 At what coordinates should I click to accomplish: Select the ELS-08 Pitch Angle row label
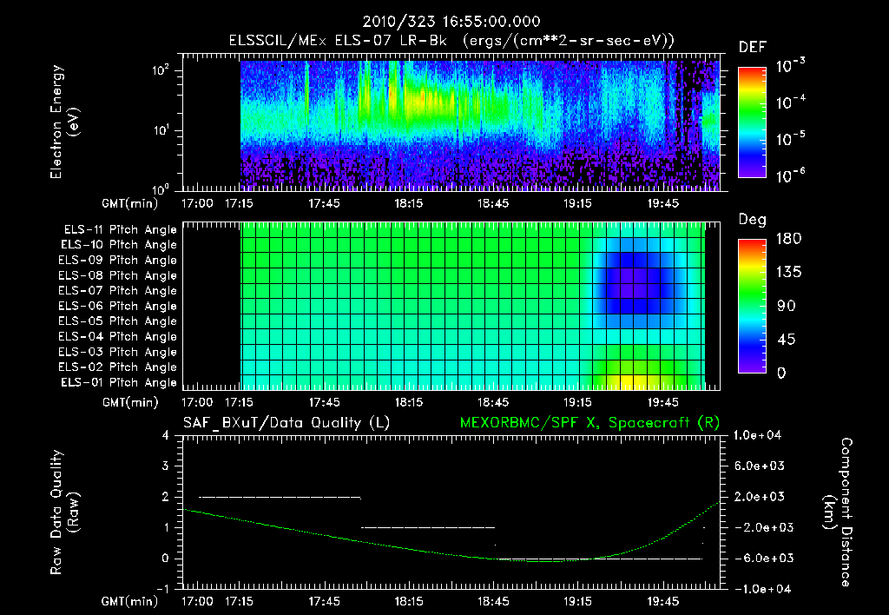tap(117, 275)
